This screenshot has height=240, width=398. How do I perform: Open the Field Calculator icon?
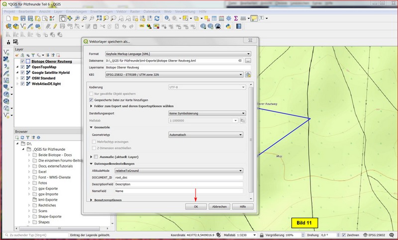(221, 18)
